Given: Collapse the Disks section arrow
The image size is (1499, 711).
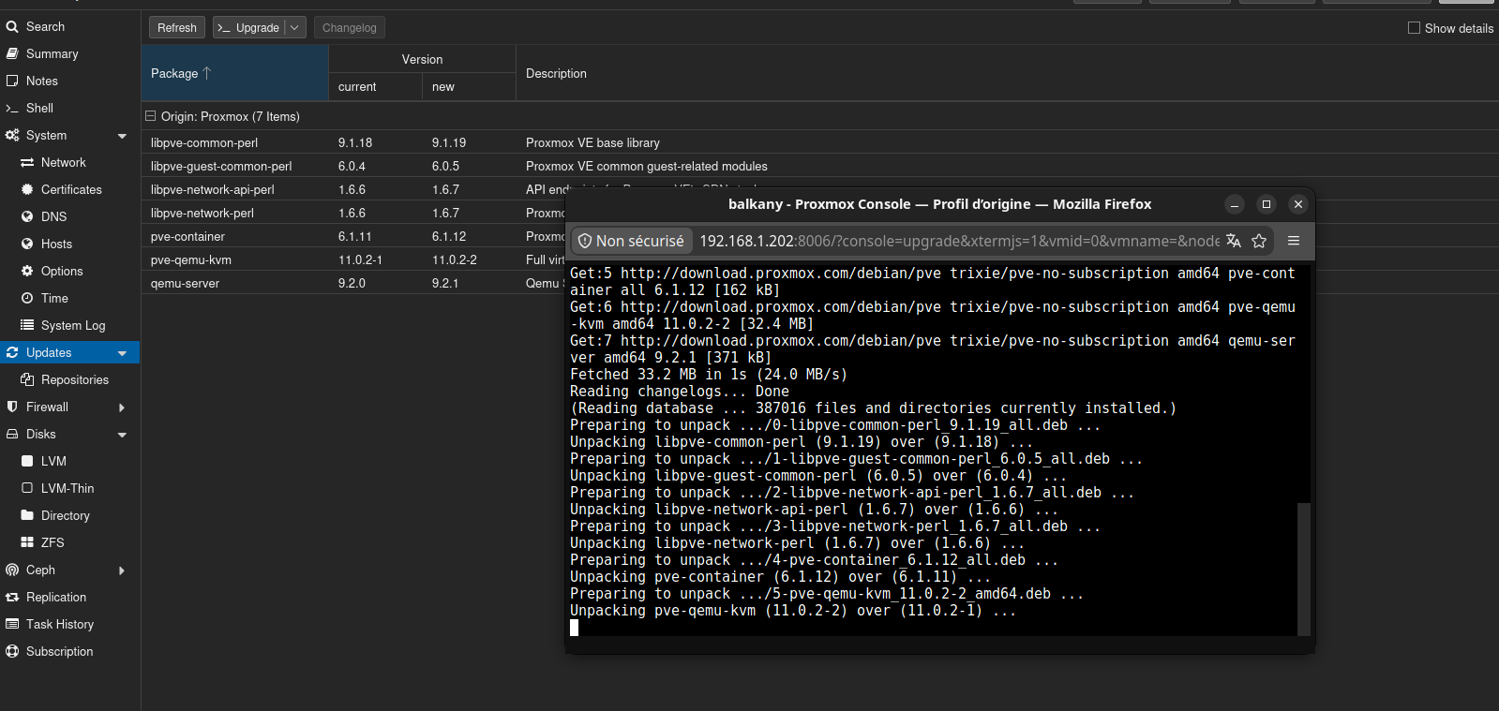Looking at the screenshot, I should pyautogui.click(x=122, y=435).
